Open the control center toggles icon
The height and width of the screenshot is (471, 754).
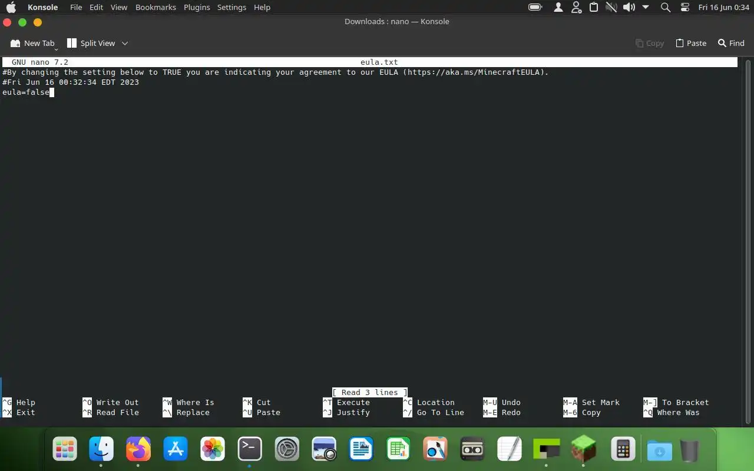(684, 7)
